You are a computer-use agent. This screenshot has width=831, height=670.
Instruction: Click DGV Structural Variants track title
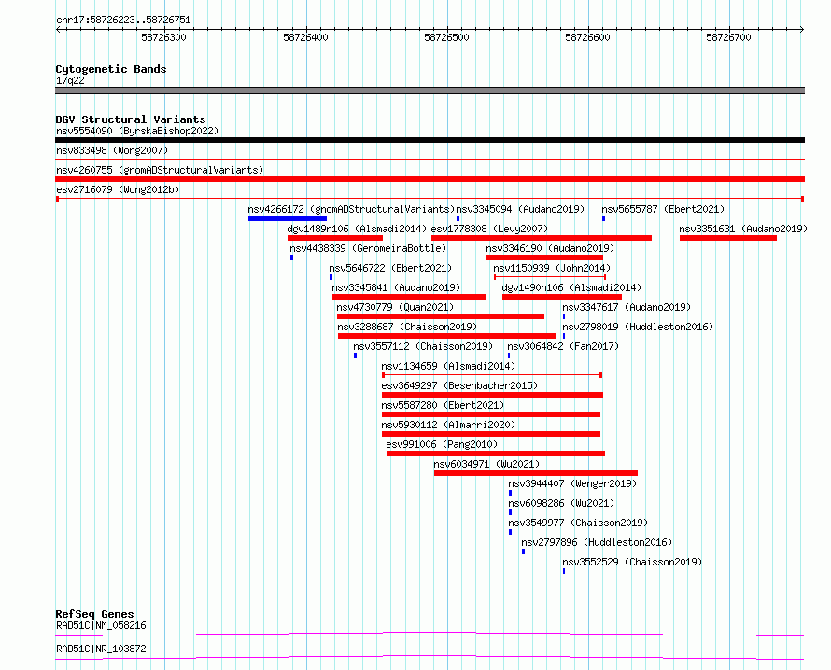point(131,119)
